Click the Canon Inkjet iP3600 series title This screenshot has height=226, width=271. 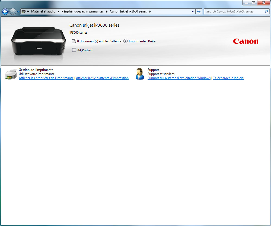94,25
